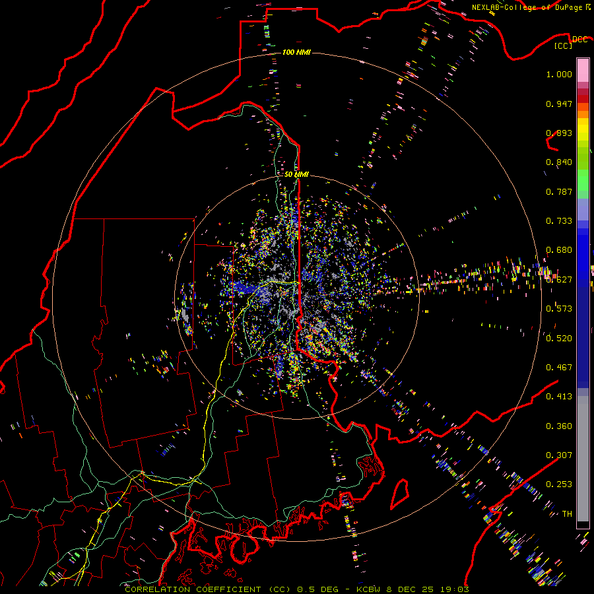Click the 0.733 color scale value

tap(559, 221)
